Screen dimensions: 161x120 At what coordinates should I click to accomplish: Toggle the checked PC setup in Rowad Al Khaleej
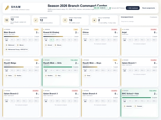pyautogui.click(x=52, y=40)
